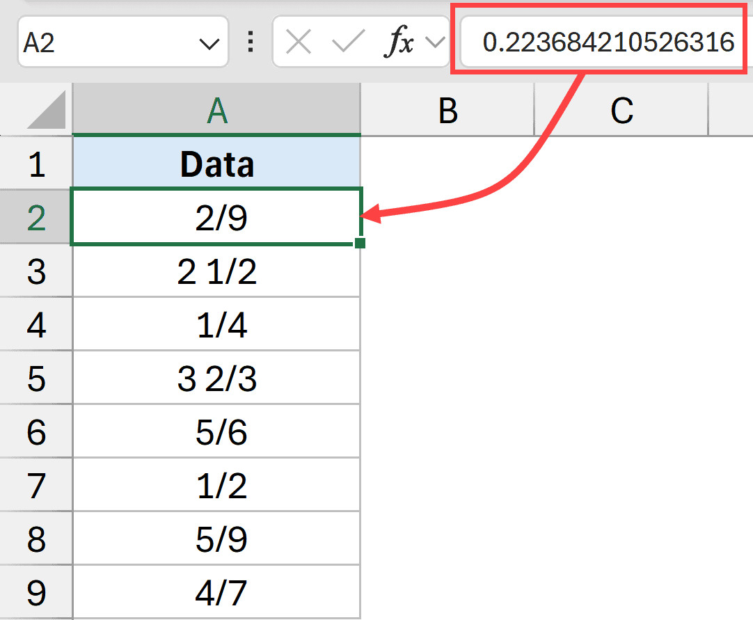Select column B header
Viewport: 753px width, 620px height.
click(x=447, y=110)
